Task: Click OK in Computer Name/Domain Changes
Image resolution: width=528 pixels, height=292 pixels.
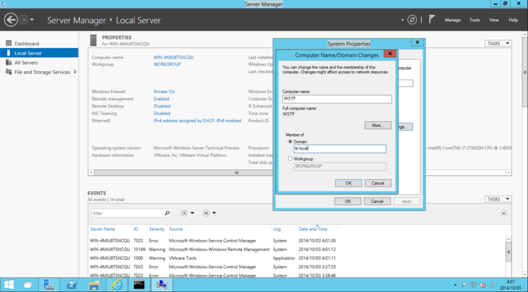Action: (348, 183)
